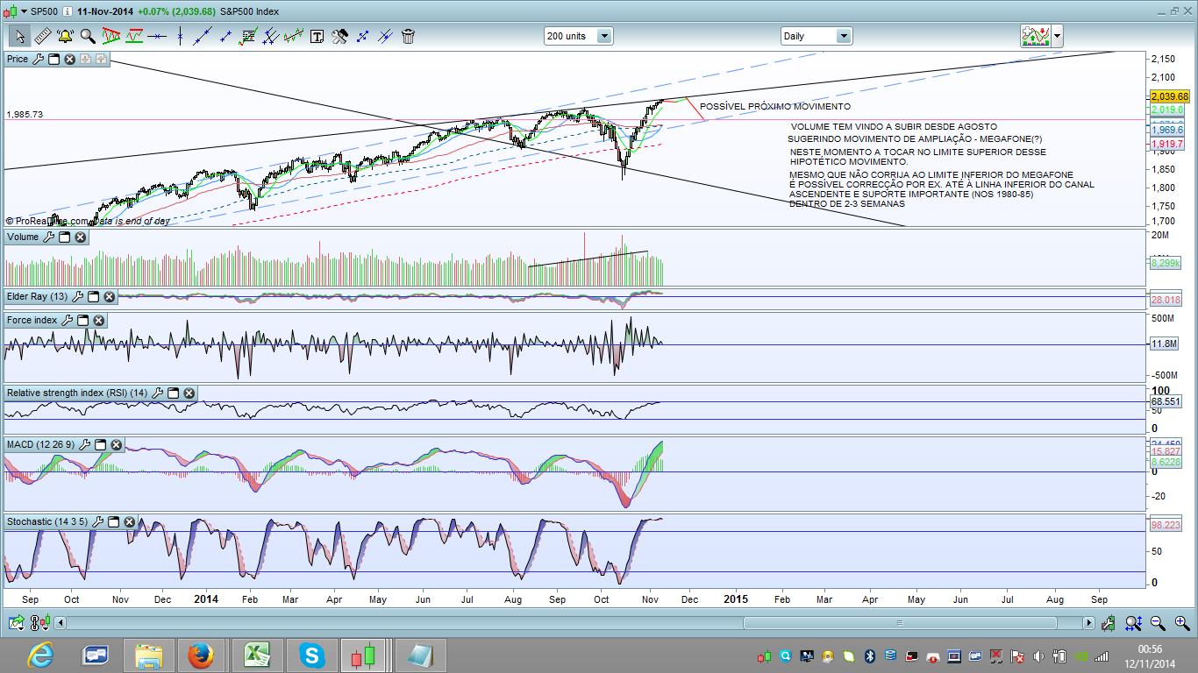Pick the ruler measurement tool
The image size is (1198, 673).
pyautogui.click(x=42, y=36)
